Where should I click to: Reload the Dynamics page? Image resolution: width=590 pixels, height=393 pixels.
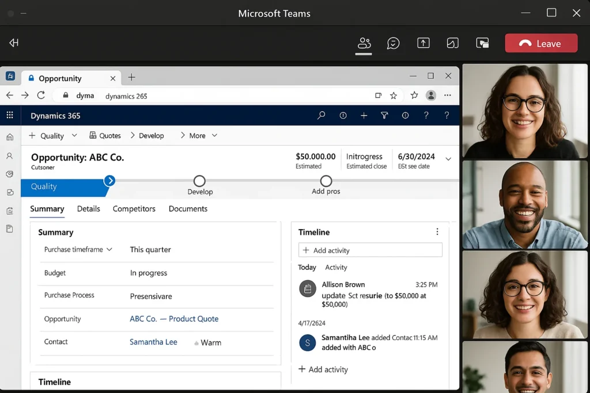pyautogui.click(x=41, y=96)
